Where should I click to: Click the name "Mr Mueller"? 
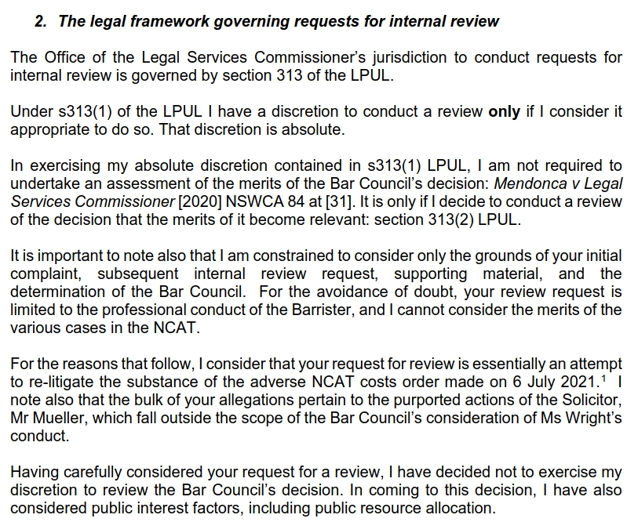[x=44, y=419]
